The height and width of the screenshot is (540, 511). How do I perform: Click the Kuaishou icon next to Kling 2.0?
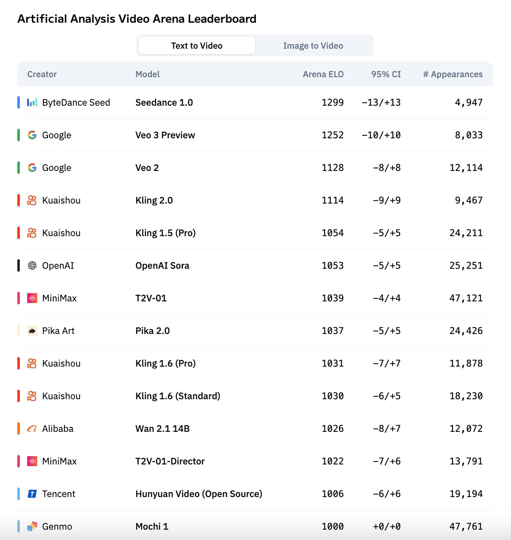[32, 200]
